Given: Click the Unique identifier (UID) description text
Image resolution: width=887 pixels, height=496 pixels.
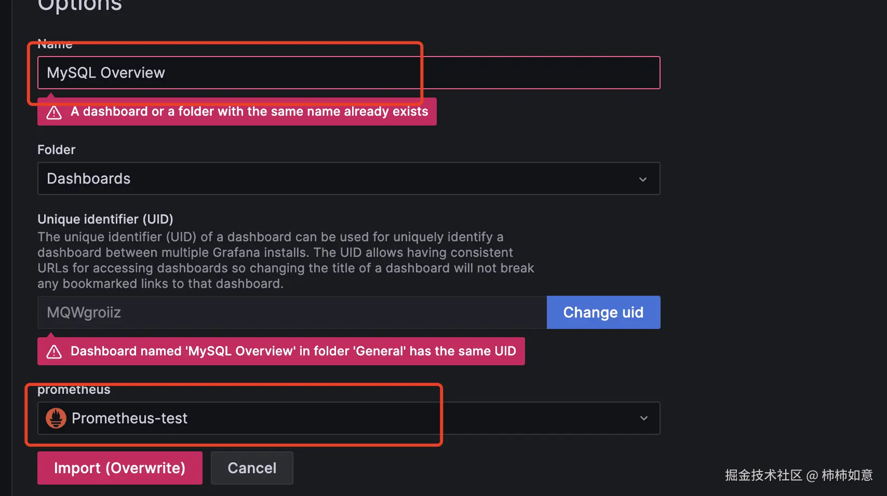Looking at the screenshot, I should (286, 259).
